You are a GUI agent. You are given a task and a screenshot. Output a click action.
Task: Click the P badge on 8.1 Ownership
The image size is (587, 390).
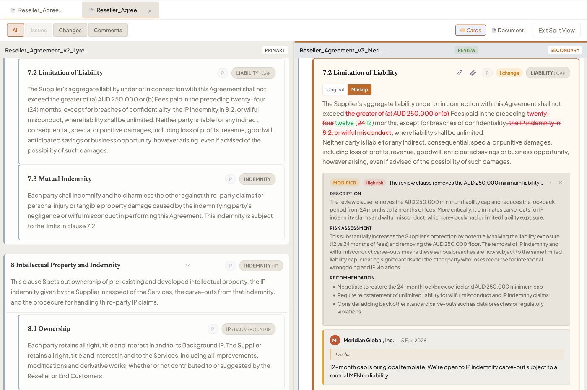tap(213, 329)
